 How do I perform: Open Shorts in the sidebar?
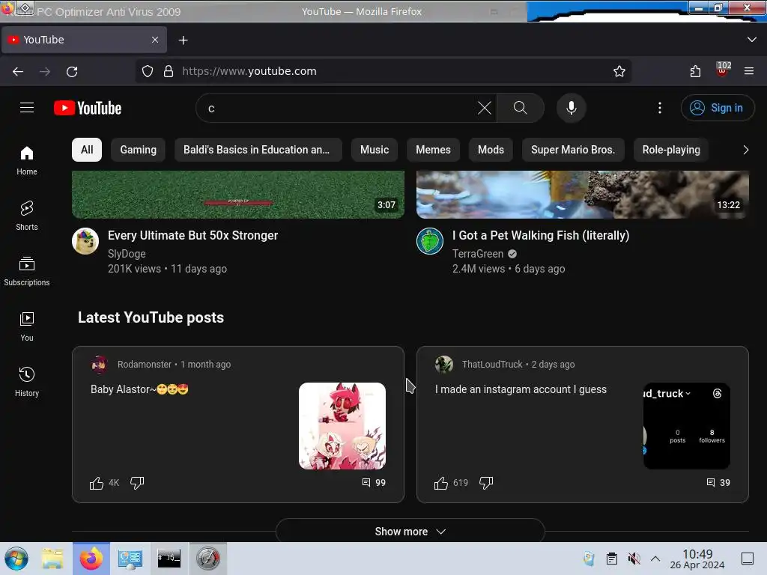pyautogui.click(x=27, y=216)
